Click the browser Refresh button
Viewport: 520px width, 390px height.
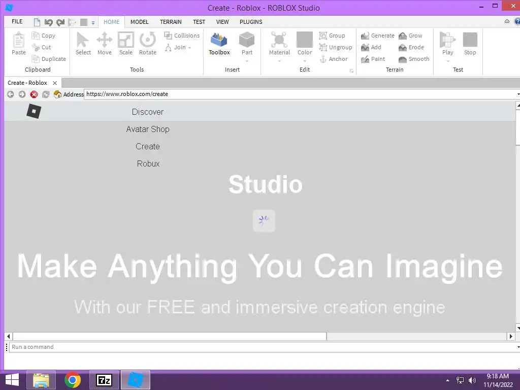(x=45, y=94)
